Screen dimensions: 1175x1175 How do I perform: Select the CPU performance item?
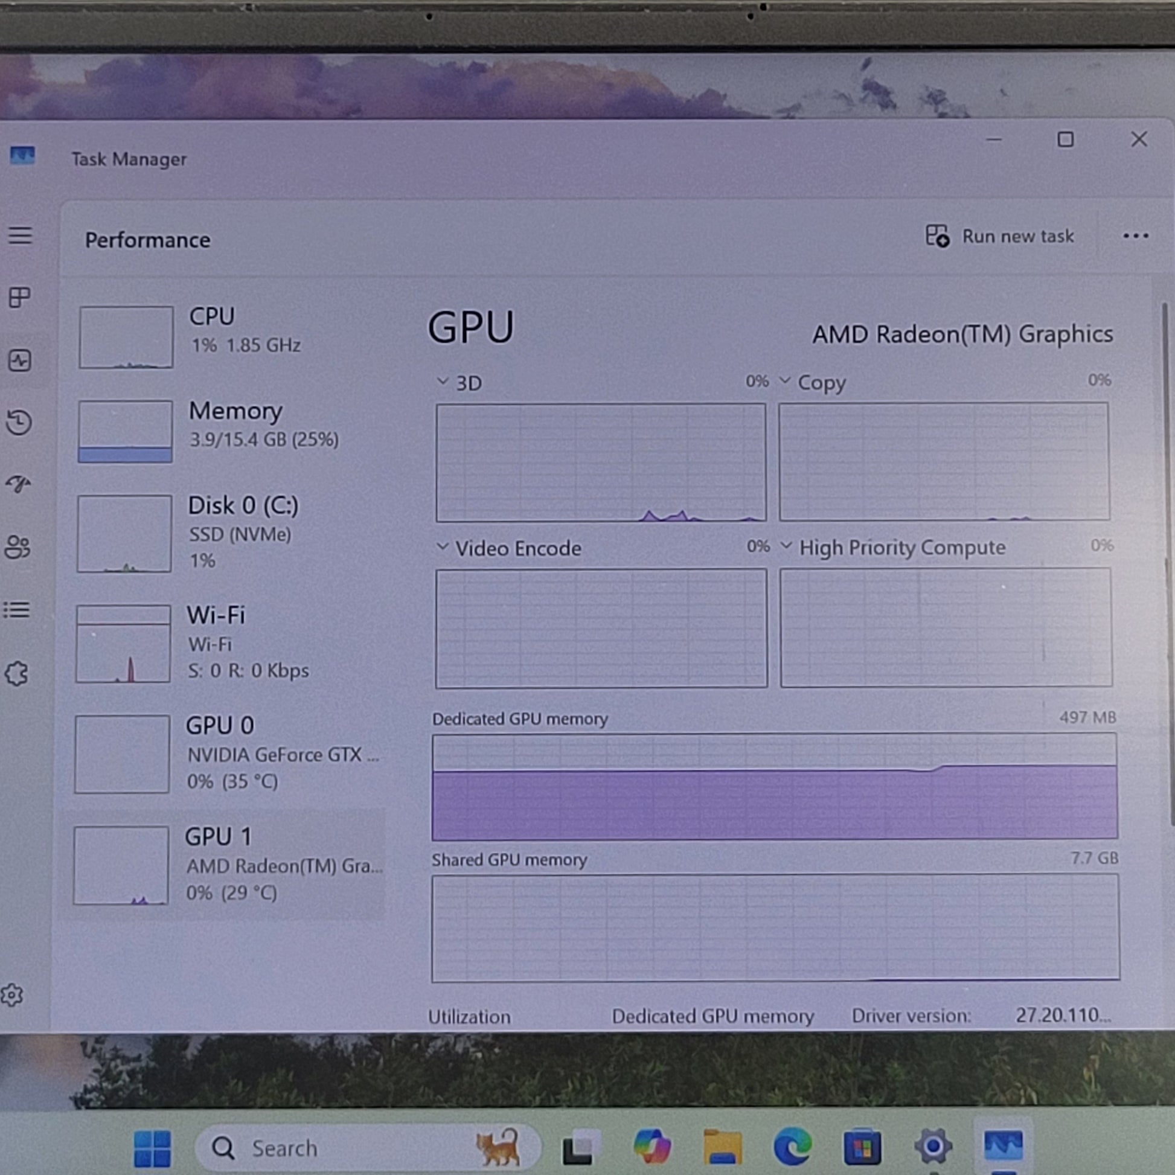point(231,337)
